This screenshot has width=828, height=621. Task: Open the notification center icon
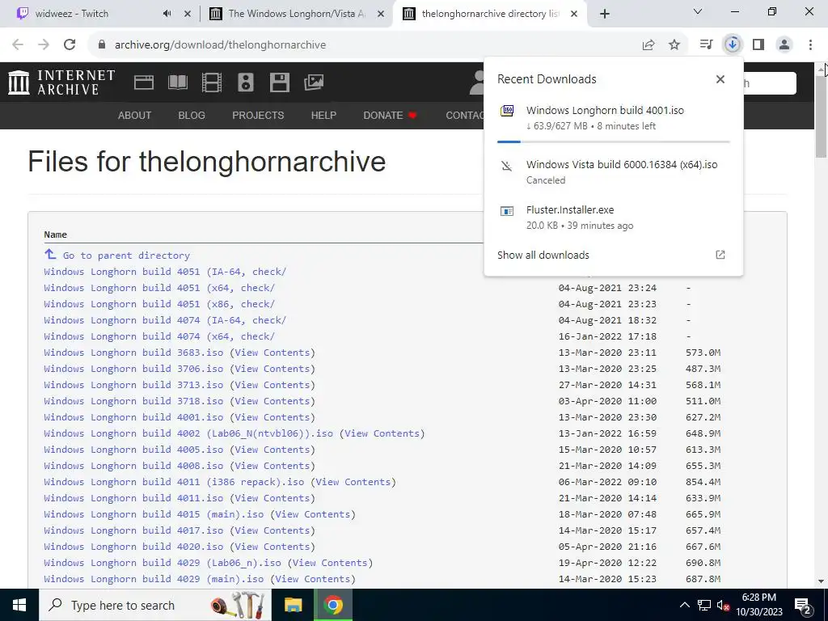803,605
